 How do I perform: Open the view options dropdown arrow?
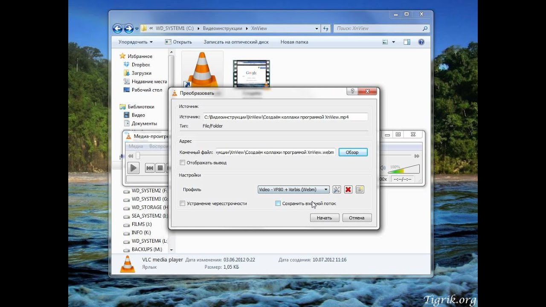coord(393,42)
